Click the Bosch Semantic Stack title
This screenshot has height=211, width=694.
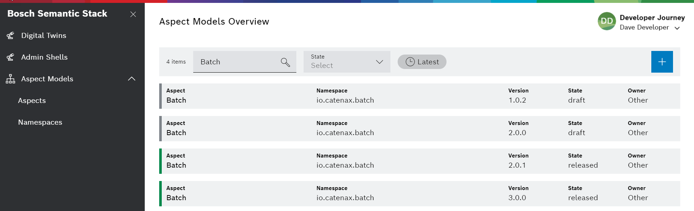pyautogui.click(x=57, y=14)
